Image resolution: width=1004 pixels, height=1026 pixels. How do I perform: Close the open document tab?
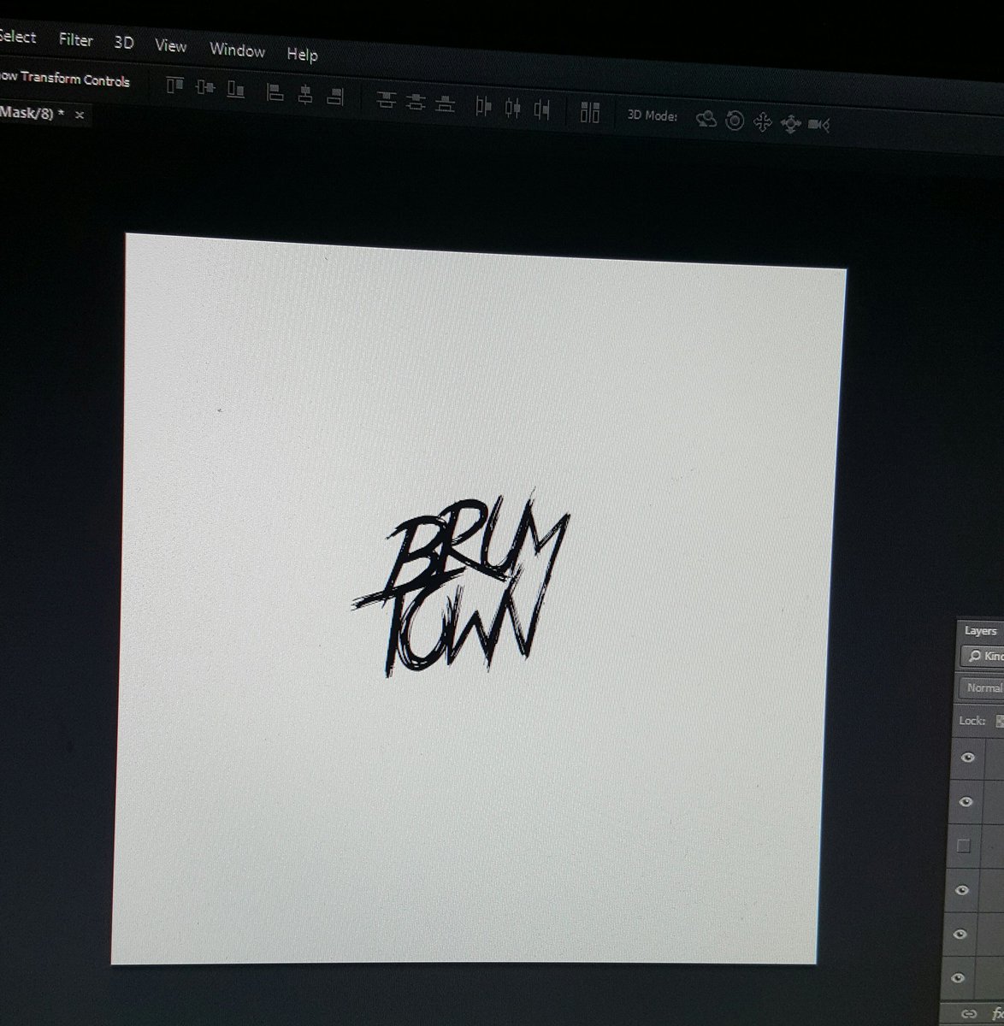click(x=80, y=115)
